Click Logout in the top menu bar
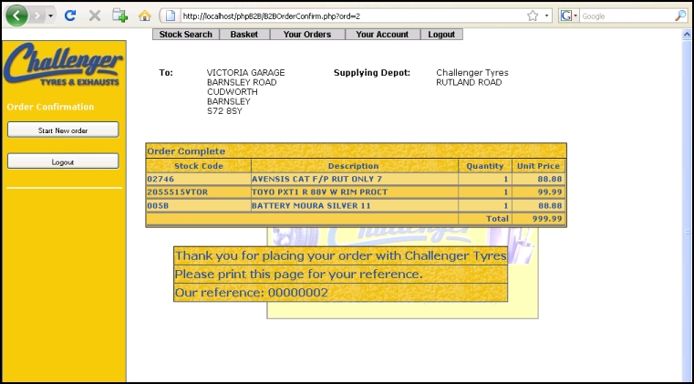 (x=441, y=34)
